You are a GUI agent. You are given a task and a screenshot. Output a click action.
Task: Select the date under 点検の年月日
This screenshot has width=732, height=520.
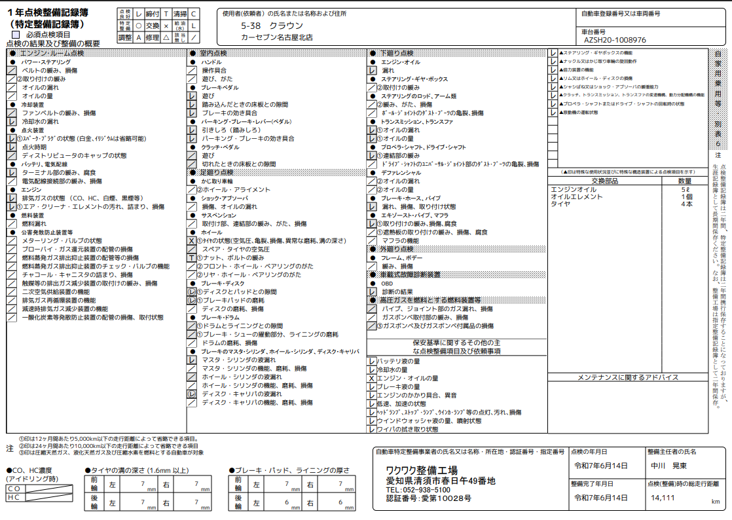coord(601,466)
